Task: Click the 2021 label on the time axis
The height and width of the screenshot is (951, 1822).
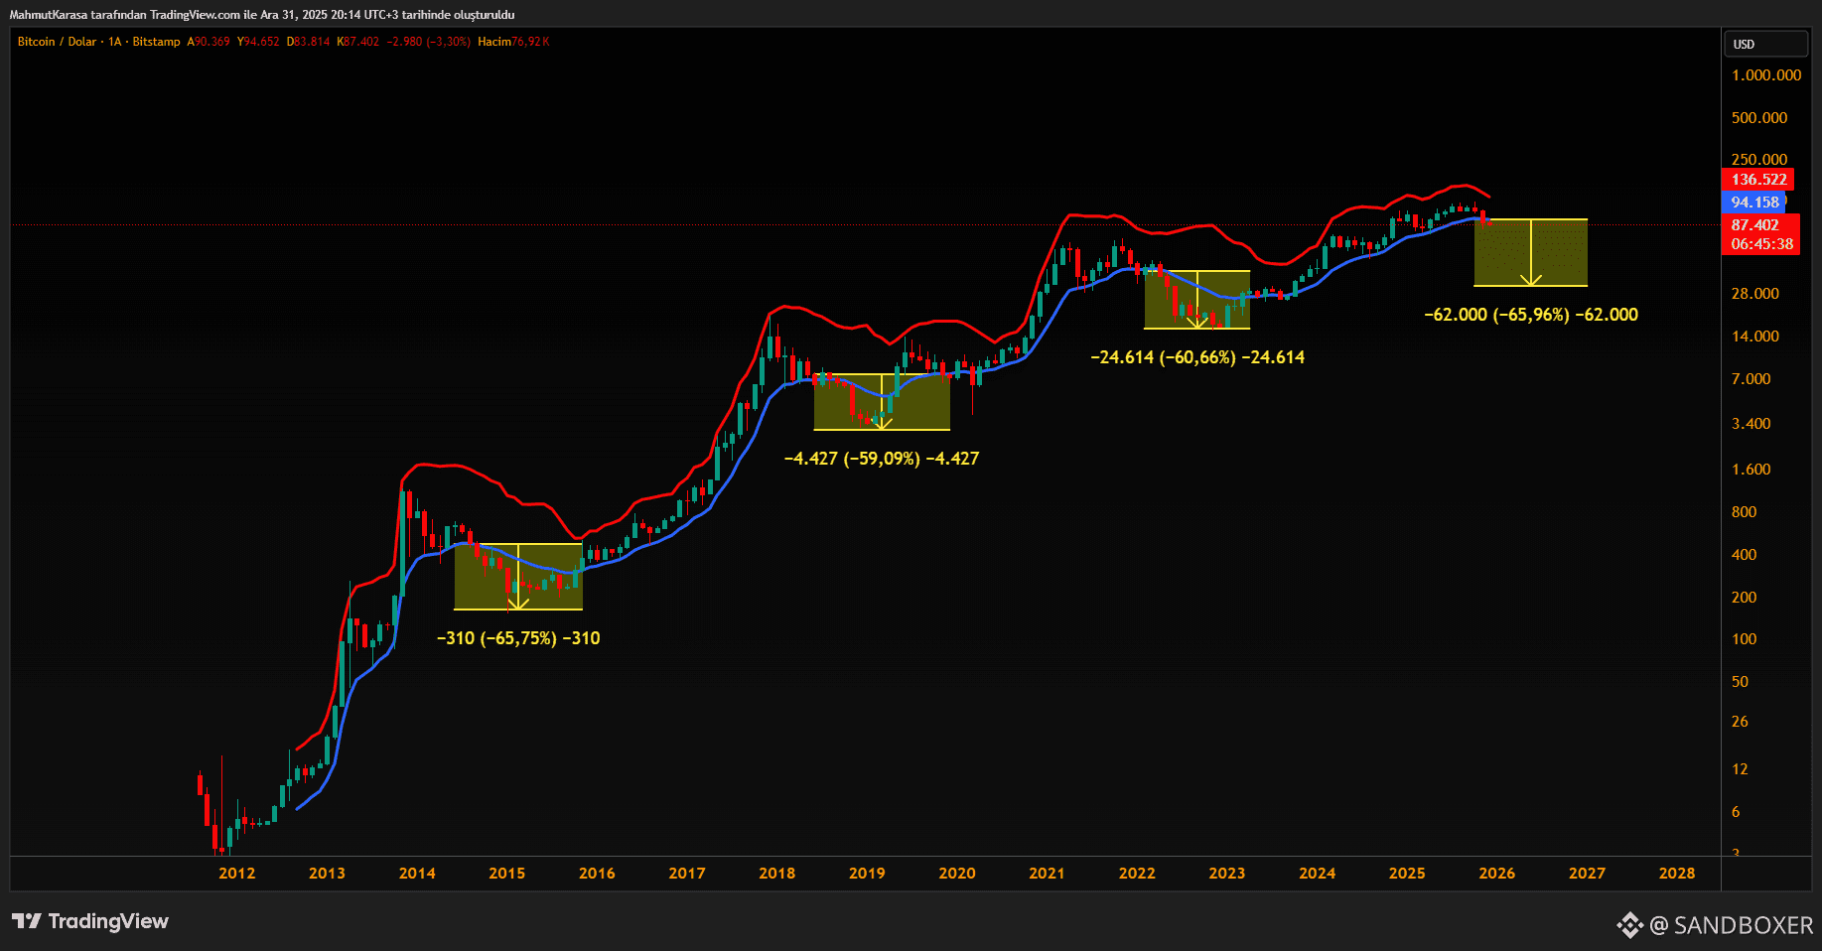Action: coord(1047,874)
